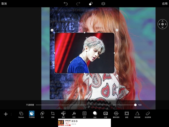
Task: Open the 混合 blend tool
Action: [42, 114]
